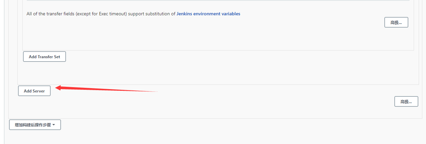
Task: Expand the 高级... options below Add Server
Action: click(x=406, y=102)
